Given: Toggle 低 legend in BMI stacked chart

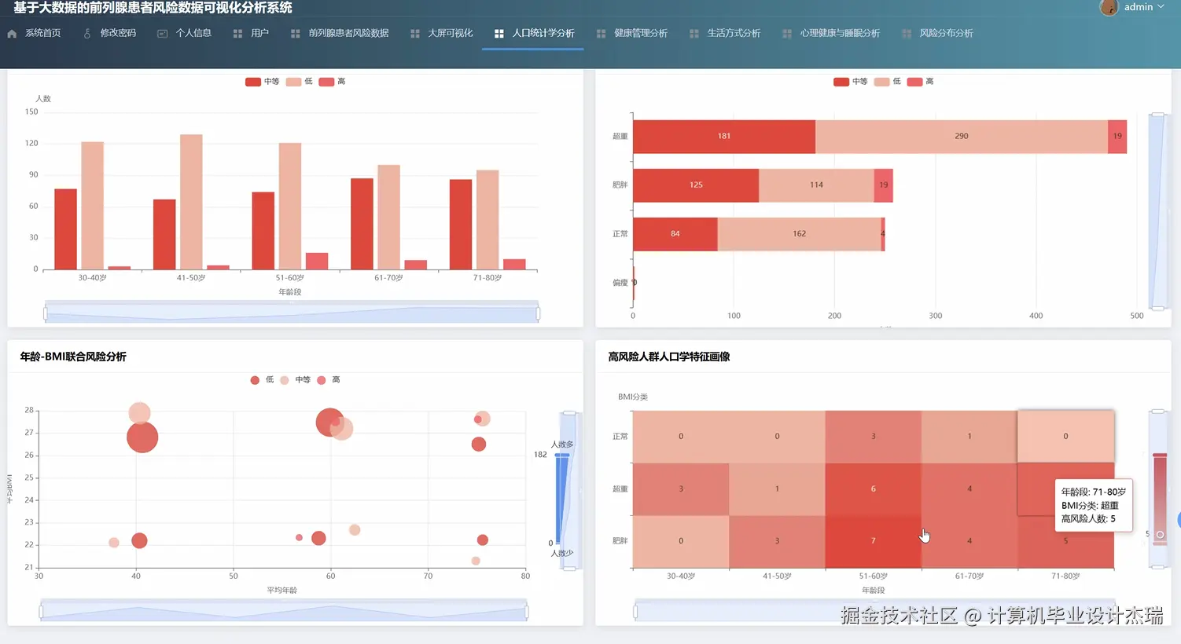Looking at the screenshot, I should coord(888,82).
